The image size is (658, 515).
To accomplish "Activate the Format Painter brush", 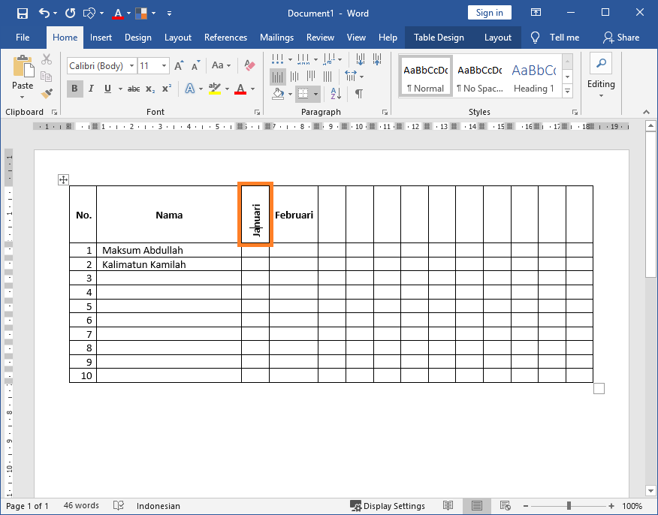I will point(47,93).
